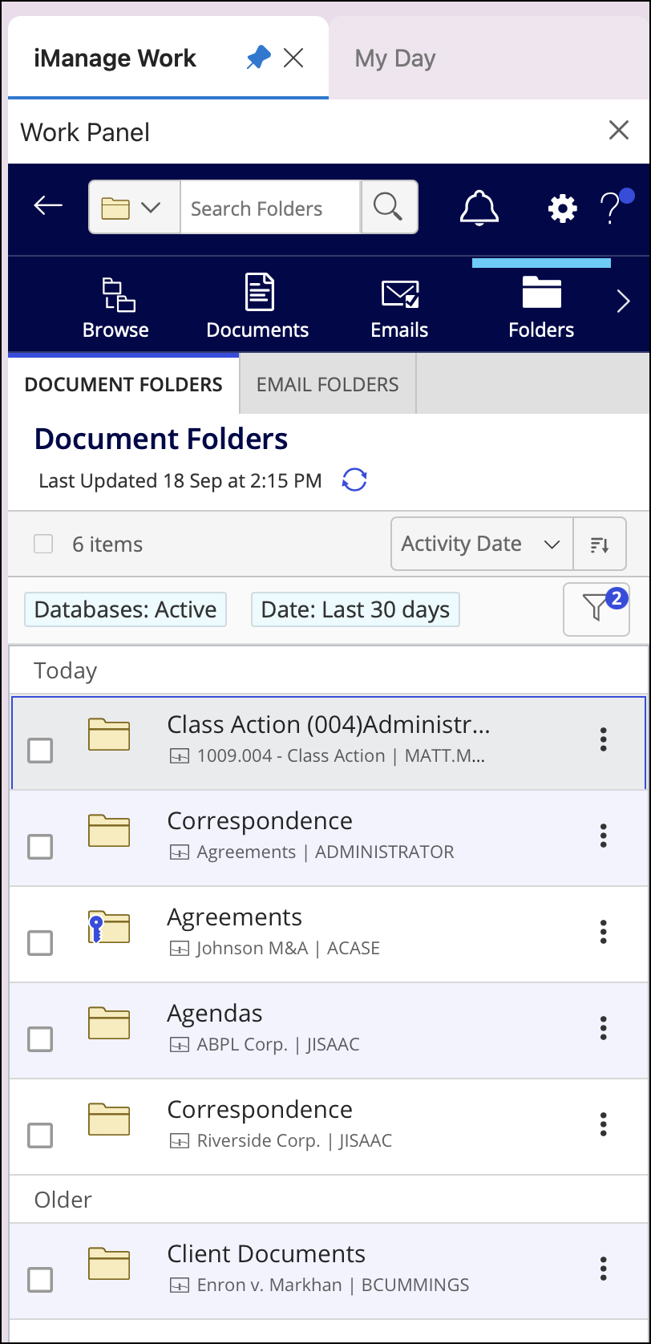This screenshot has width=651, height=1344.
Task: Open the filter panel showing 2 active filters
Action: click(596, 609)
